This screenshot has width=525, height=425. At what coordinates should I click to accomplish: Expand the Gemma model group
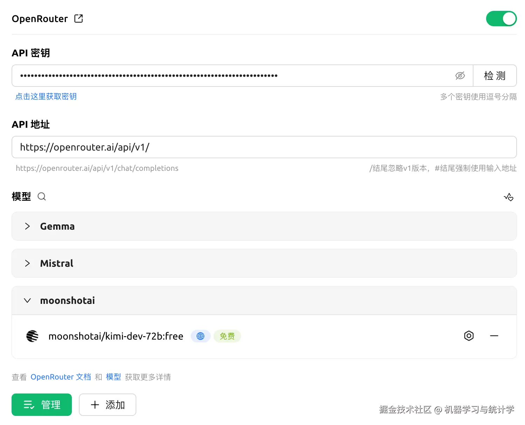click(x=27, y=226)
